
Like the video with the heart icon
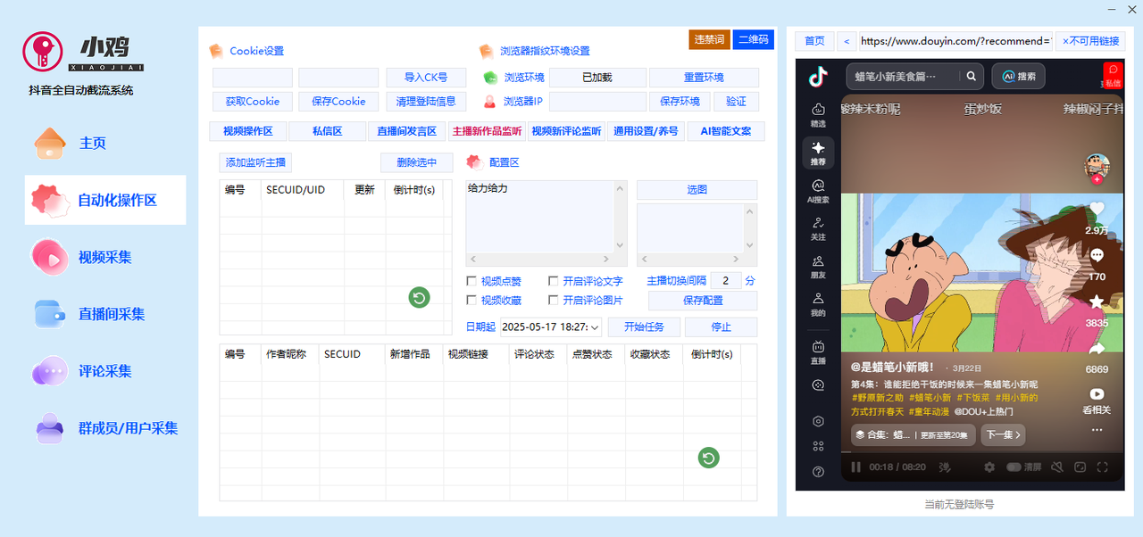pyautogui.click(x=1097, y=209)
